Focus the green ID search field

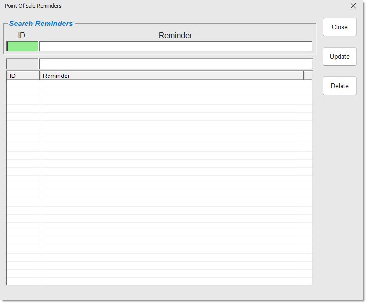(22, 47)
